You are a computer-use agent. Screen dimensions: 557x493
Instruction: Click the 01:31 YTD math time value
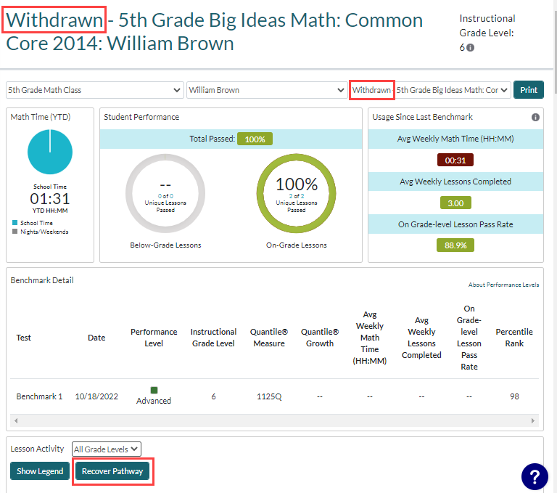[50, 198]
